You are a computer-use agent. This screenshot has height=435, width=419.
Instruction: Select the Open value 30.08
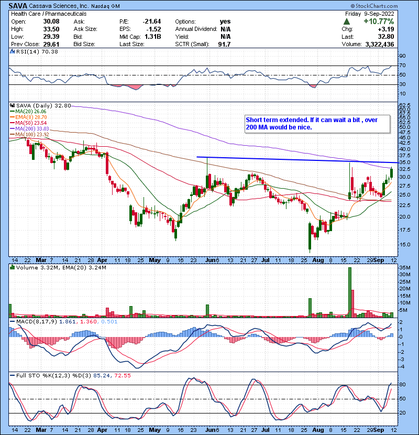pyautogui.click(x=51, y=21)
